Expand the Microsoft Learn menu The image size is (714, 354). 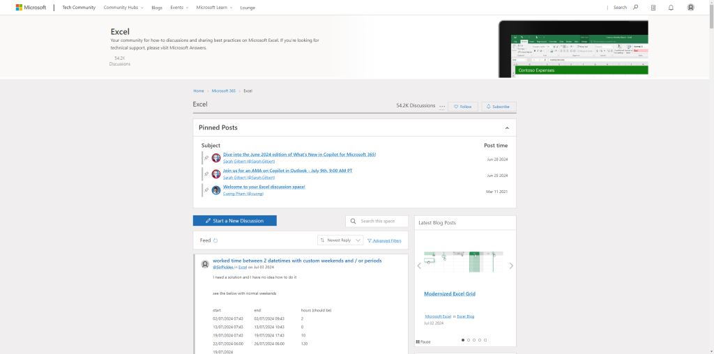coord(215,7)
